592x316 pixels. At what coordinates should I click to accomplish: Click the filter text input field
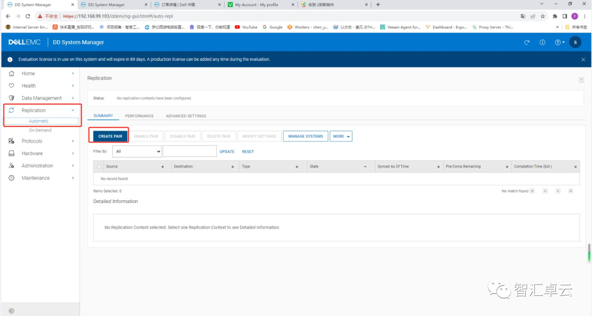coord(190,151)
